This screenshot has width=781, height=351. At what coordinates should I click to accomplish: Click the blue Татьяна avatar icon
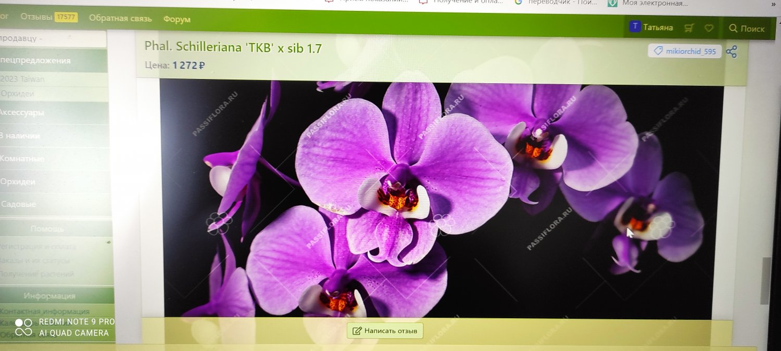pyautogui.click(x=634, y=27)
